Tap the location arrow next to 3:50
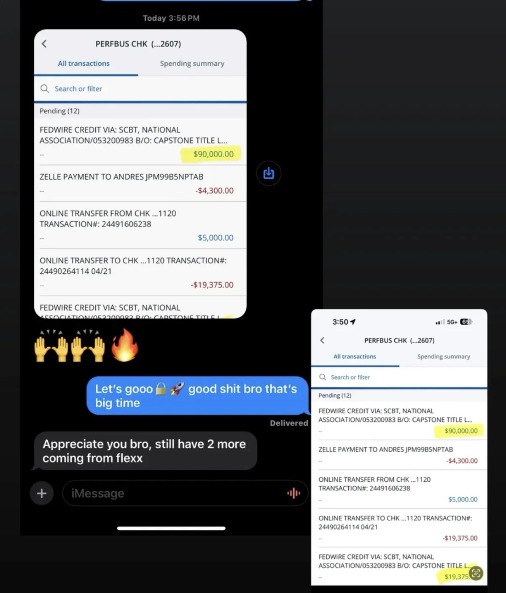 [353, 322]
